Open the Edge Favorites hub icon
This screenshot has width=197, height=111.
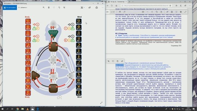coord(176,6)
